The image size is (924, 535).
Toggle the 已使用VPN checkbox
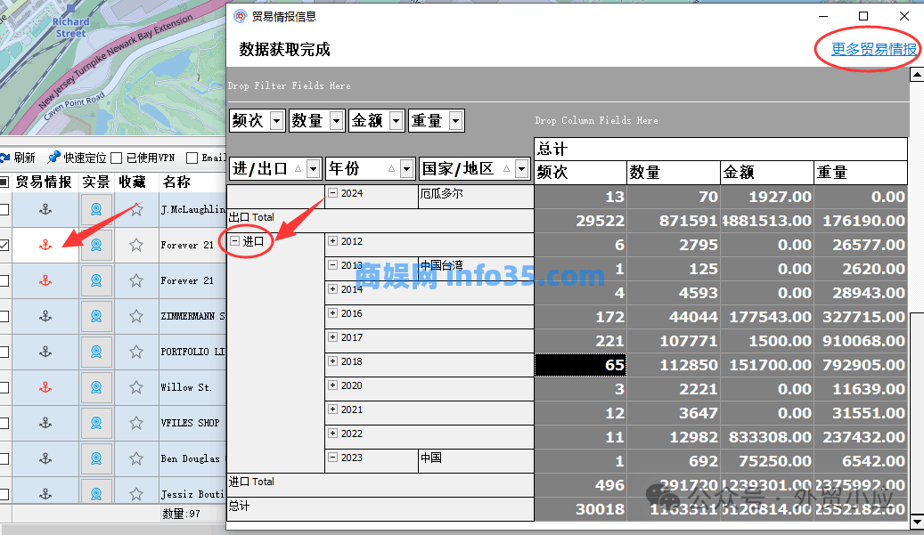tap(116, 158)
